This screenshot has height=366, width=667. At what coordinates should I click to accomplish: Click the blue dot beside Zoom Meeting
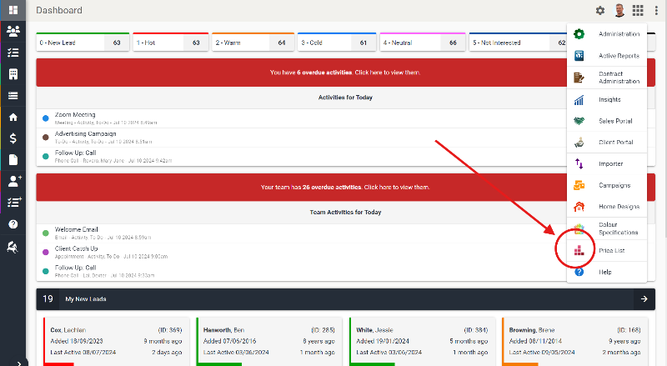[46, 118]
